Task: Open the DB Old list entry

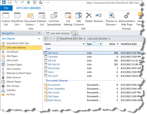Action: click(x=54, y=65)
